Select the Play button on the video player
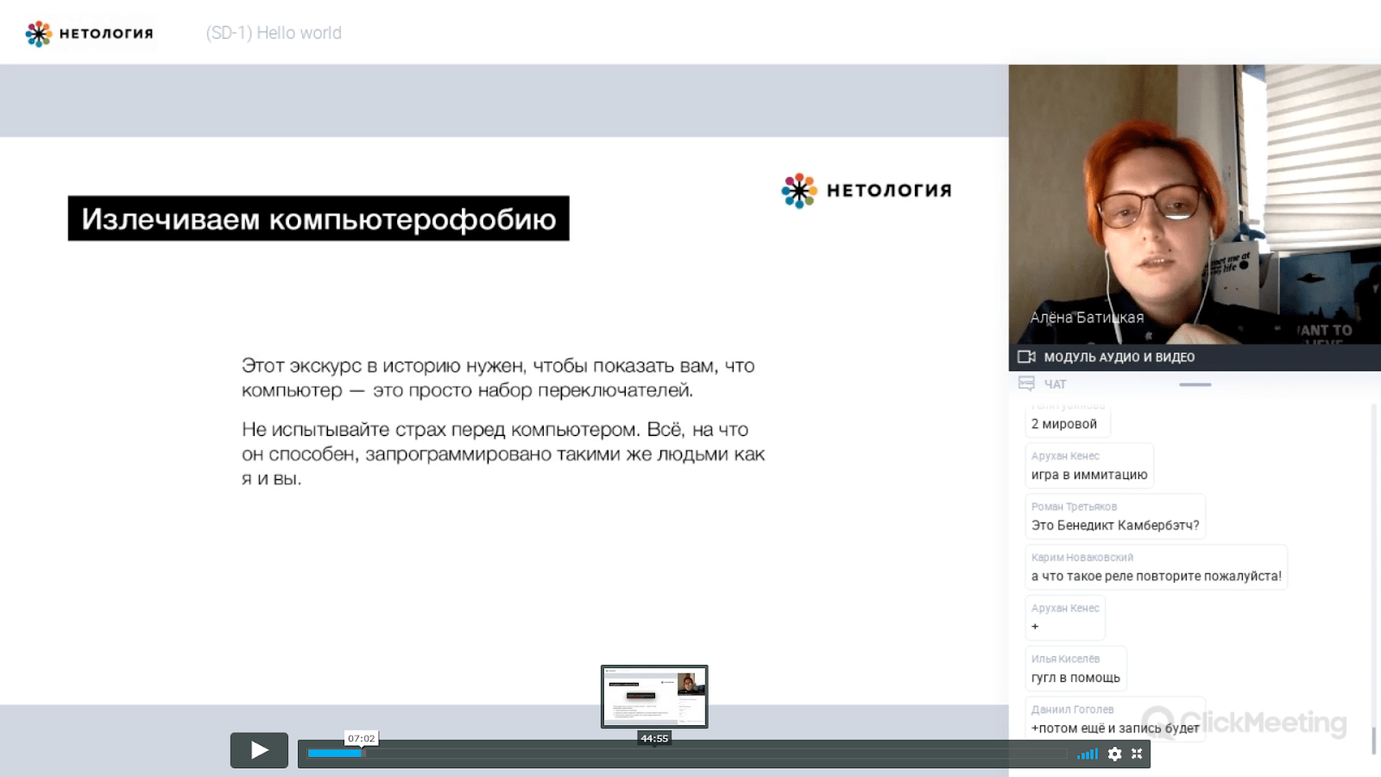The image size is (1381, 777). click(x=258, y=750)
